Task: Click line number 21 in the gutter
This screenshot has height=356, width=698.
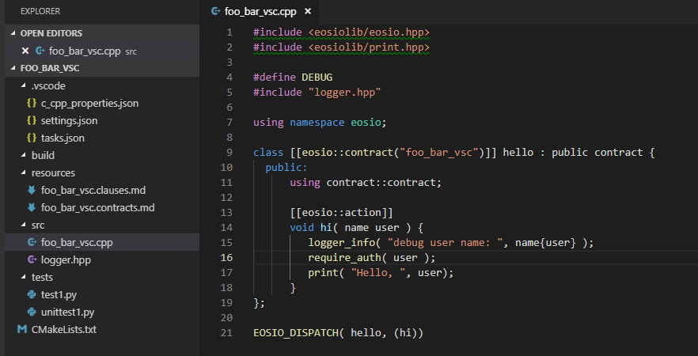Action: click(226, 333)
